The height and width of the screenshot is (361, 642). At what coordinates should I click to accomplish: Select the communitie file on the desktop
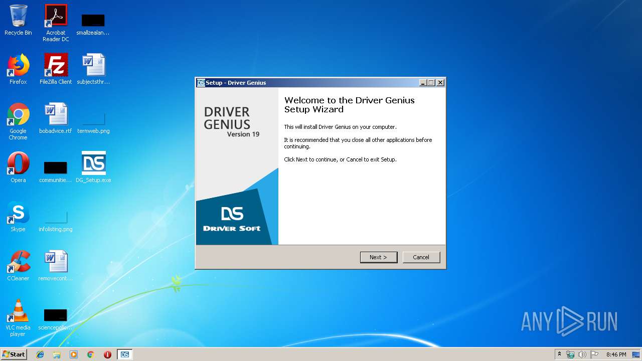[x=56, y=171]
